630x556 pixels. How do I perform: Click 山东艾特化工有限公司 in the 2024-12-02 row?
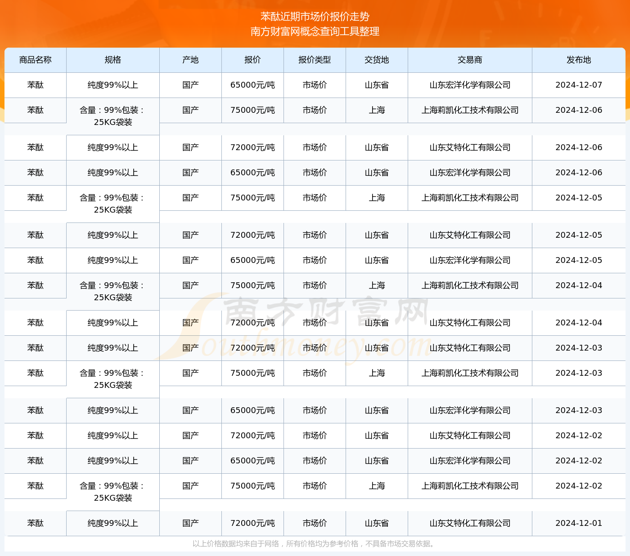coord(470,436)
